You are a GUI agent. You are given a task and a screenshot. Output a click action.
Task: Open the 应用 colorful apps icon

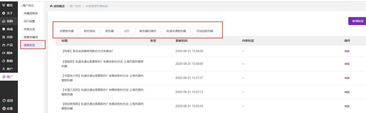click(4, 101)
